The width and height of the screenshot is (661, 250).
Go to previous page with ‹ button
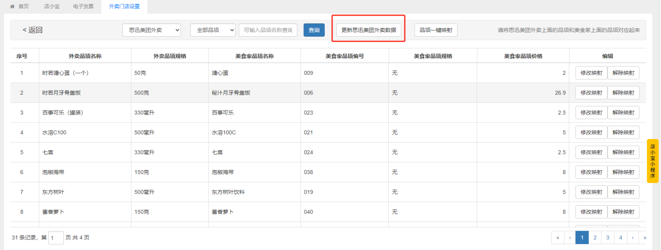570,237
